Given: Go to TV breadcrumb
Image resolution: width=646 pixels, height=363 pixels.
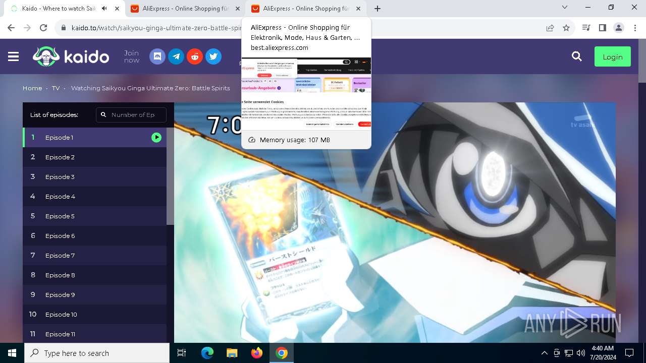Looking at the screenshot, I should pos(56,88).
